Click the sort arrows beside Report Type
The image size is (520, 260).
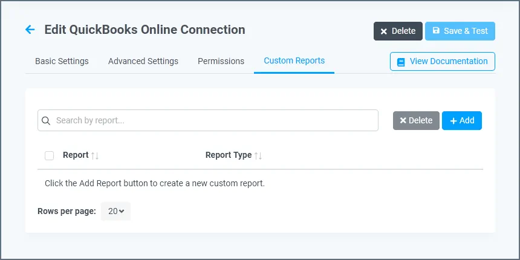pyautogui.click(x=258, y=155)
